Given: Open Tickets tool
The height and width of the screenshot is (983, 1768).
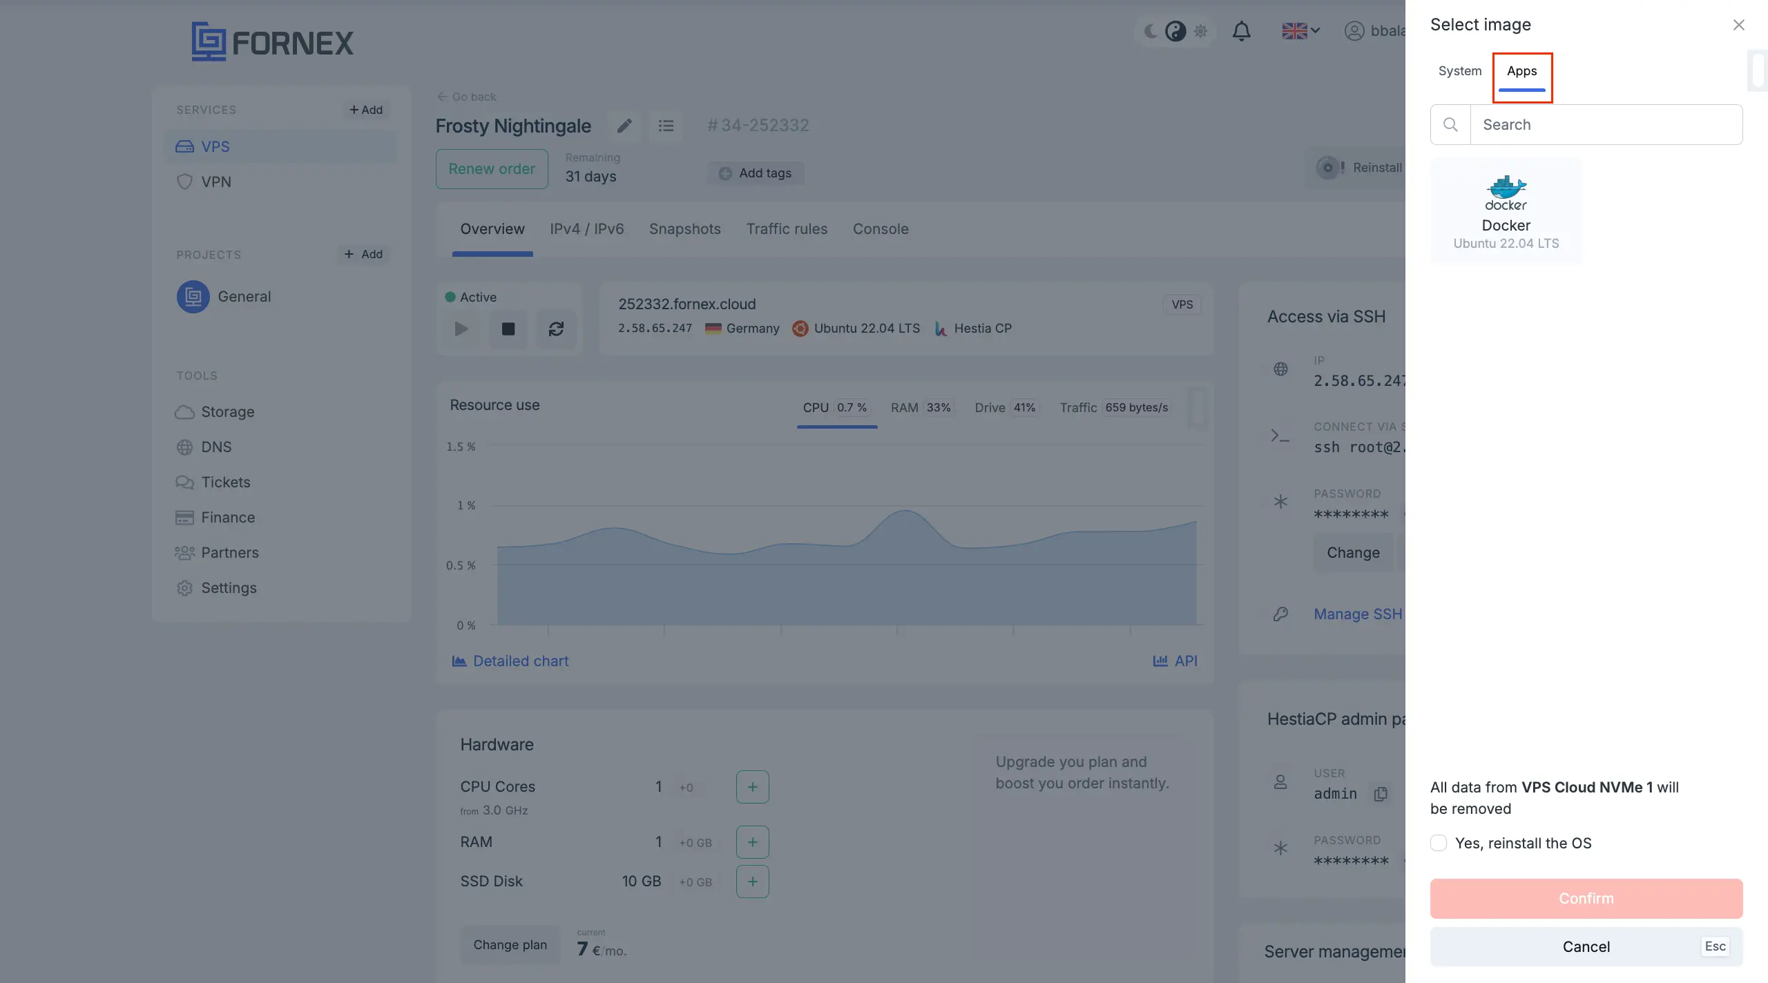Looking at the screenshot, I should pyautogui.click(x=213, y=482).
